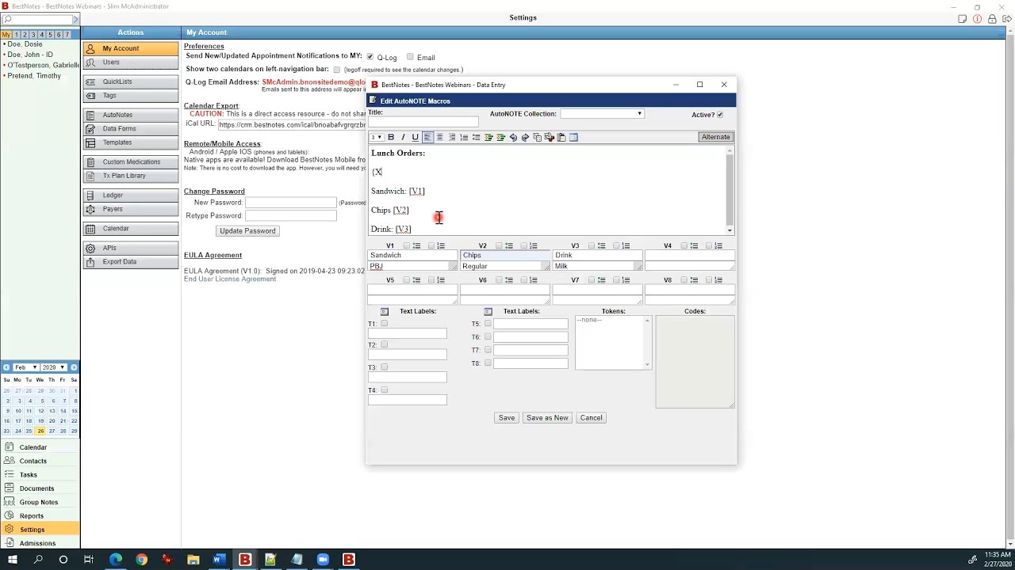The width and height of the screenshot is (1015, 570).
Task: Open QuickLists in Actions menu
Action: tap(131, 82)
